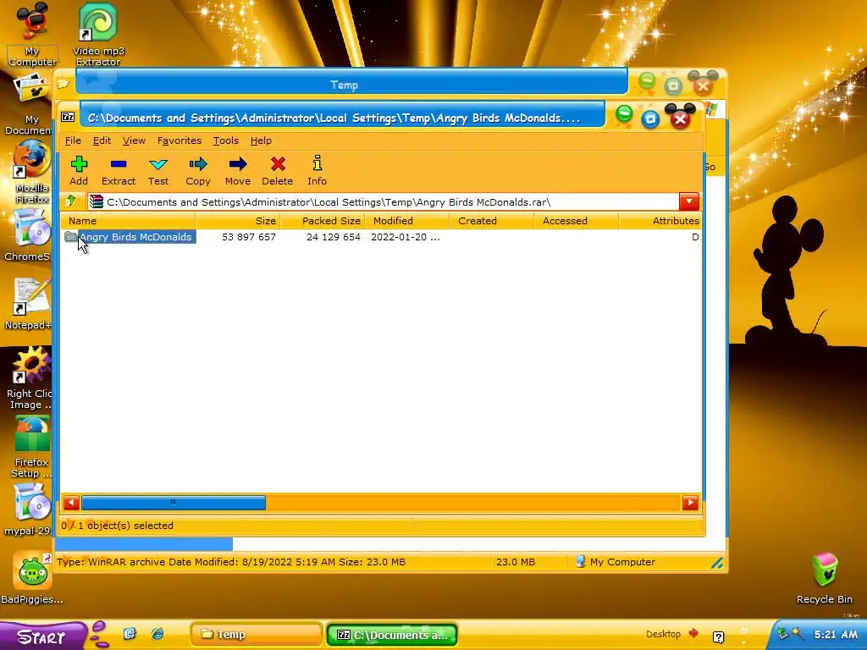Switch to Temp taskbar button
This screenshot has width=867, height=650.
point(257,635)
